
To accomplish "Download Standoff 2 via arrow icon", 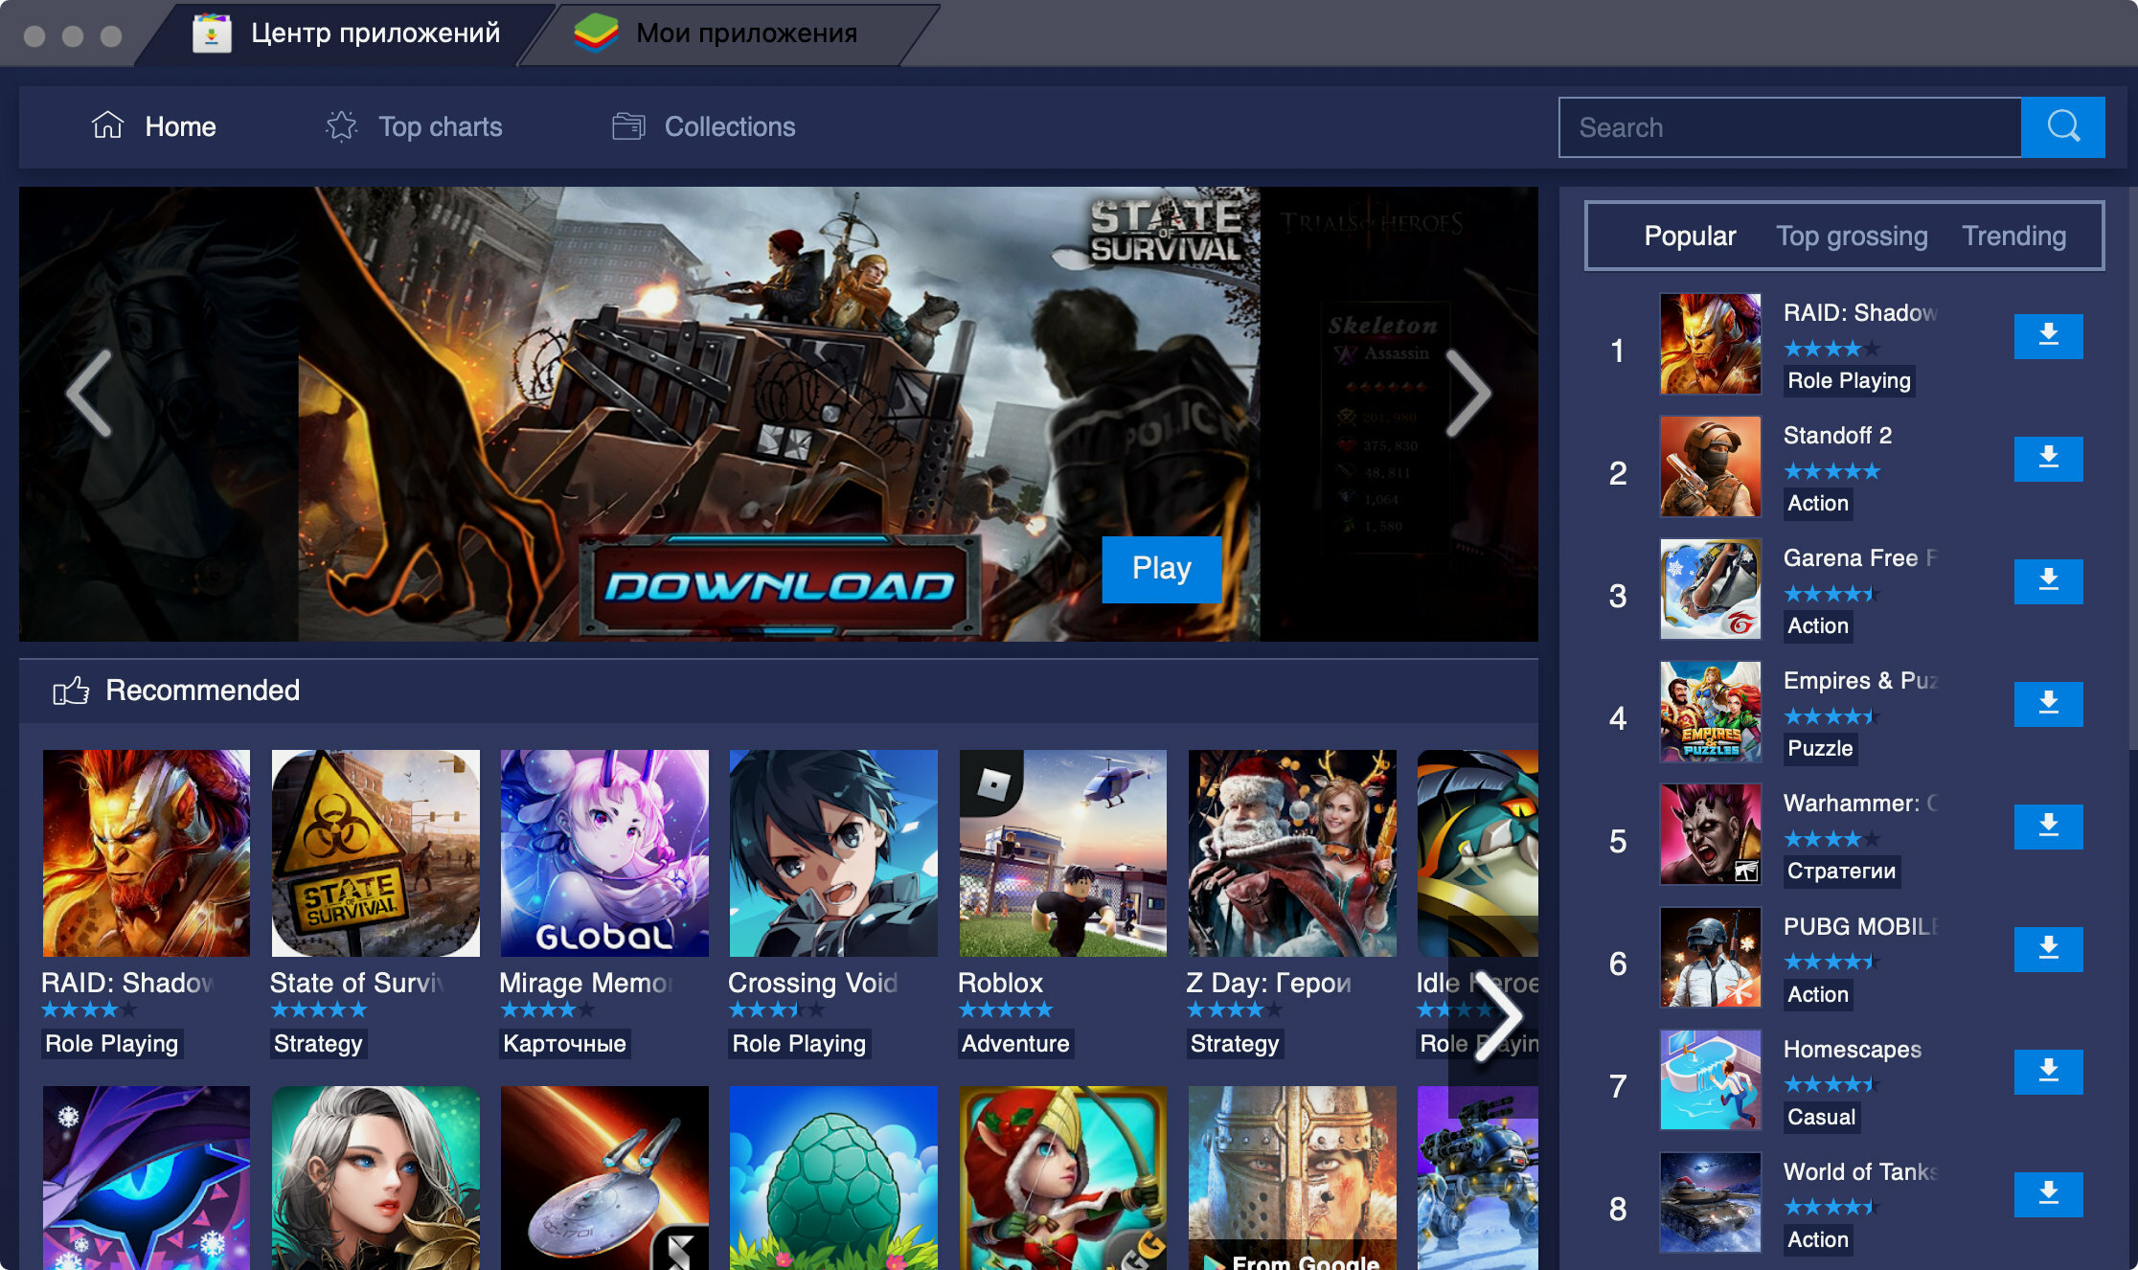I will [x=2048, y=459].
